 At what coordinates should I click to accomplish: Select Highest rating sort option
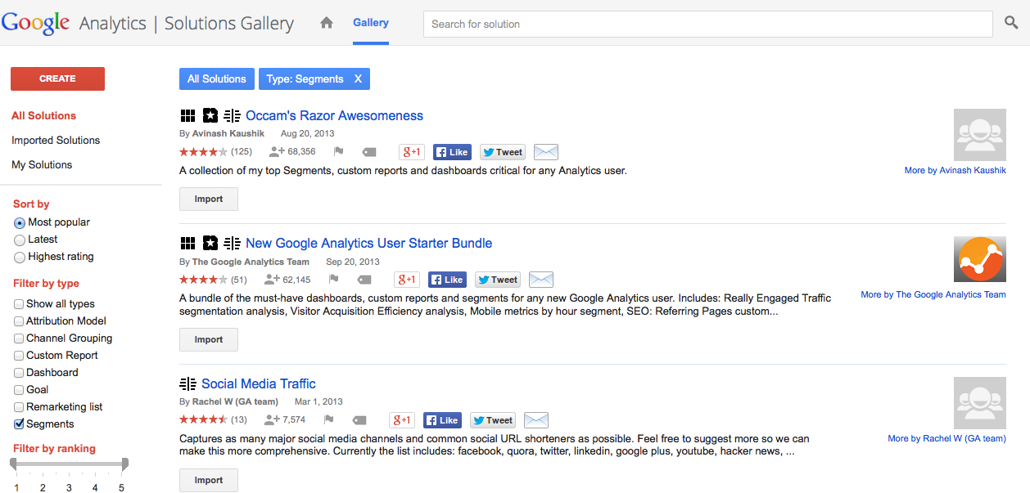pos(20,258)
